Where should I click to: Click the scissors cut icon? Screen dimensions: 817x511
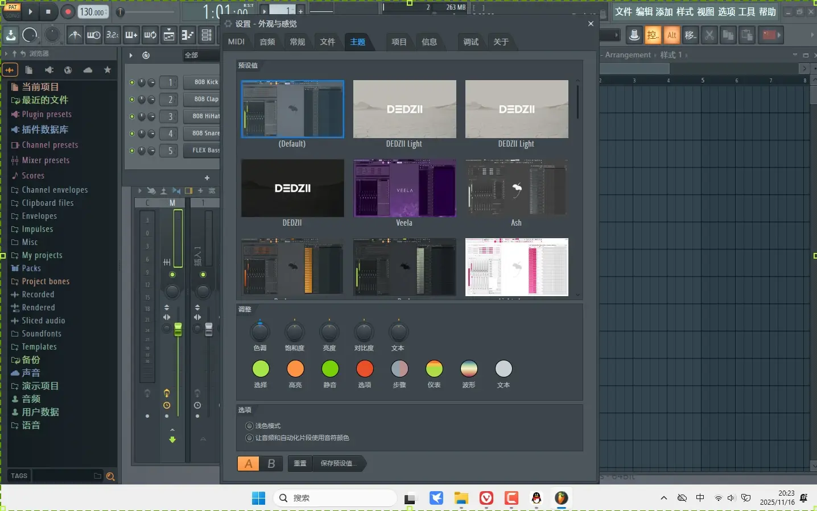tap(709, 35)
